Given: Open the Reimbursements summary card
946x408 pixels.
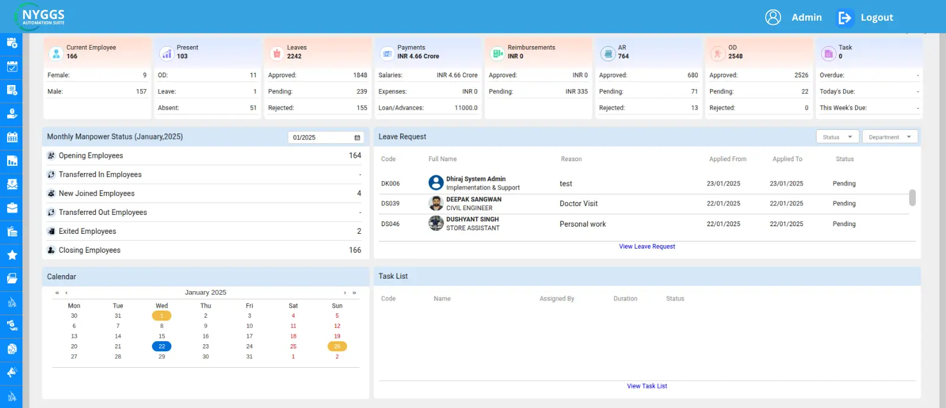Looking at the screenshot, I should tap(537, 52).
